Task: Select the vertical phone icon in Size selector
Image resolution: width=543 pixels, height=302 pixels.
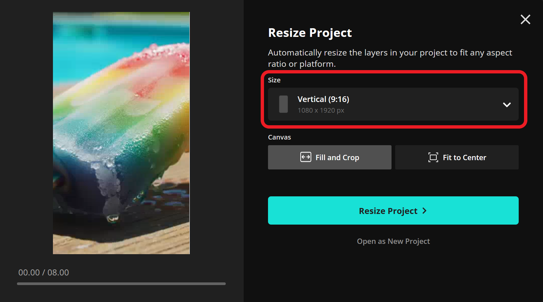Action: (283, 104)
